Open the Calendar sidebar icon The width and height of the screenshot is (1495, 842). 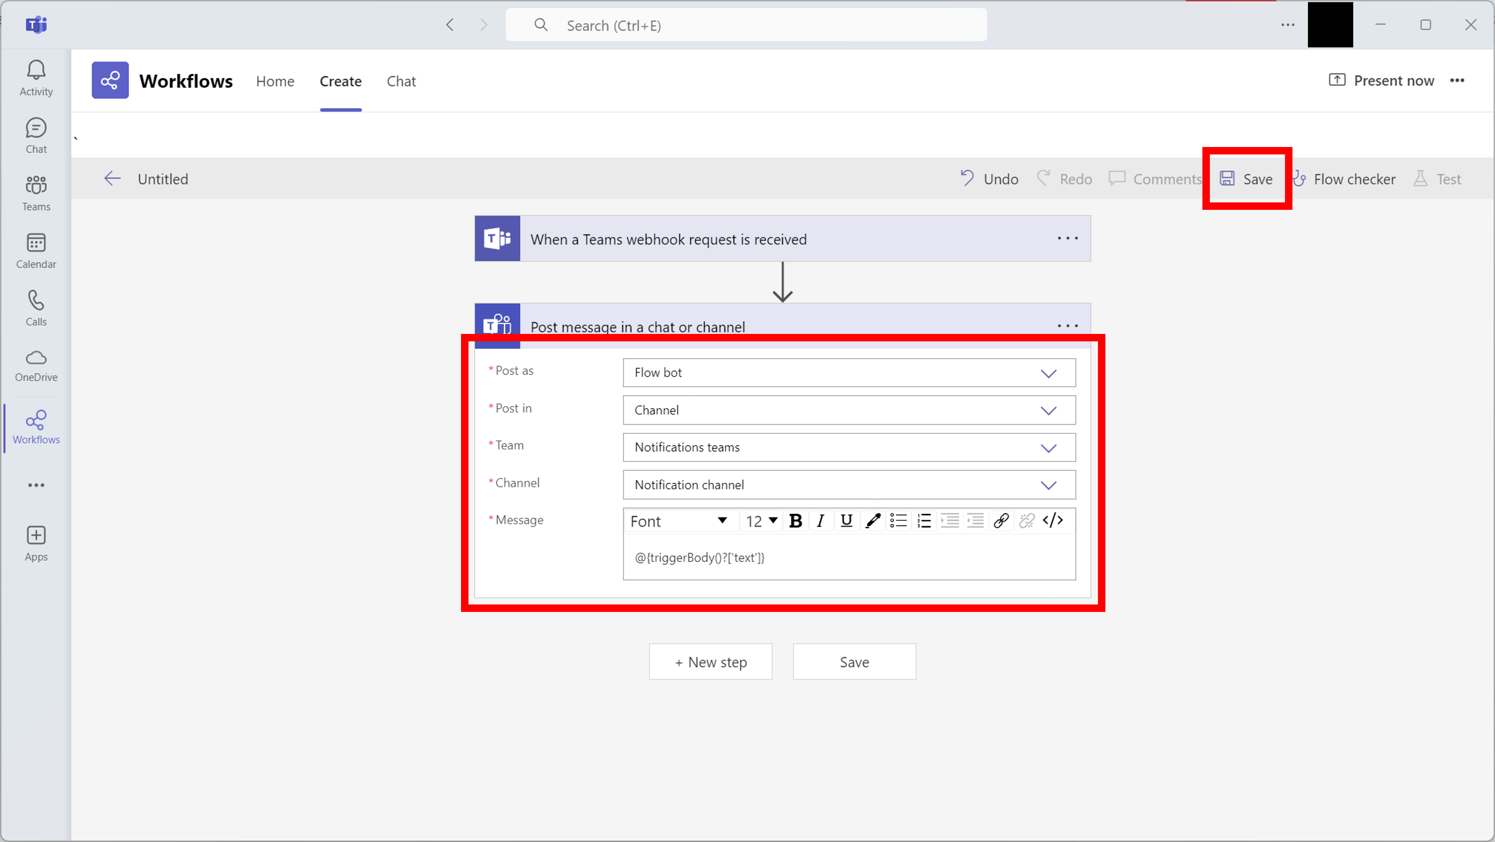pos(36,250)
